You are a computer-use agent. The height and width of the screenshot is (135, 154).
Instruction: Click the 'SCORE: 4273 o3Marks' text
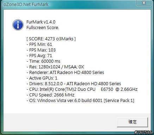pyautogui.click(x=51, y=39)
